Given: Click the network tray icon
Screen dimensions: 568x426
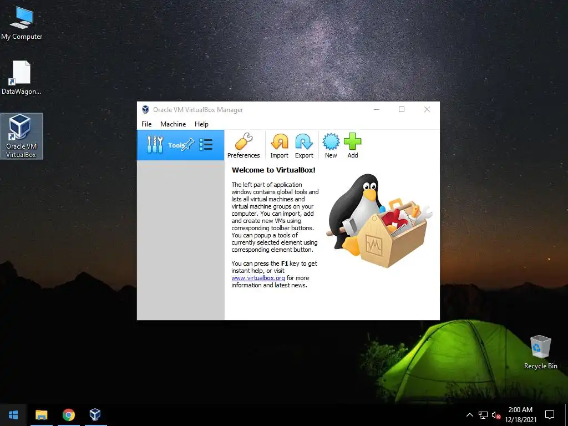Looking at the screenshot, I should 483,415.
